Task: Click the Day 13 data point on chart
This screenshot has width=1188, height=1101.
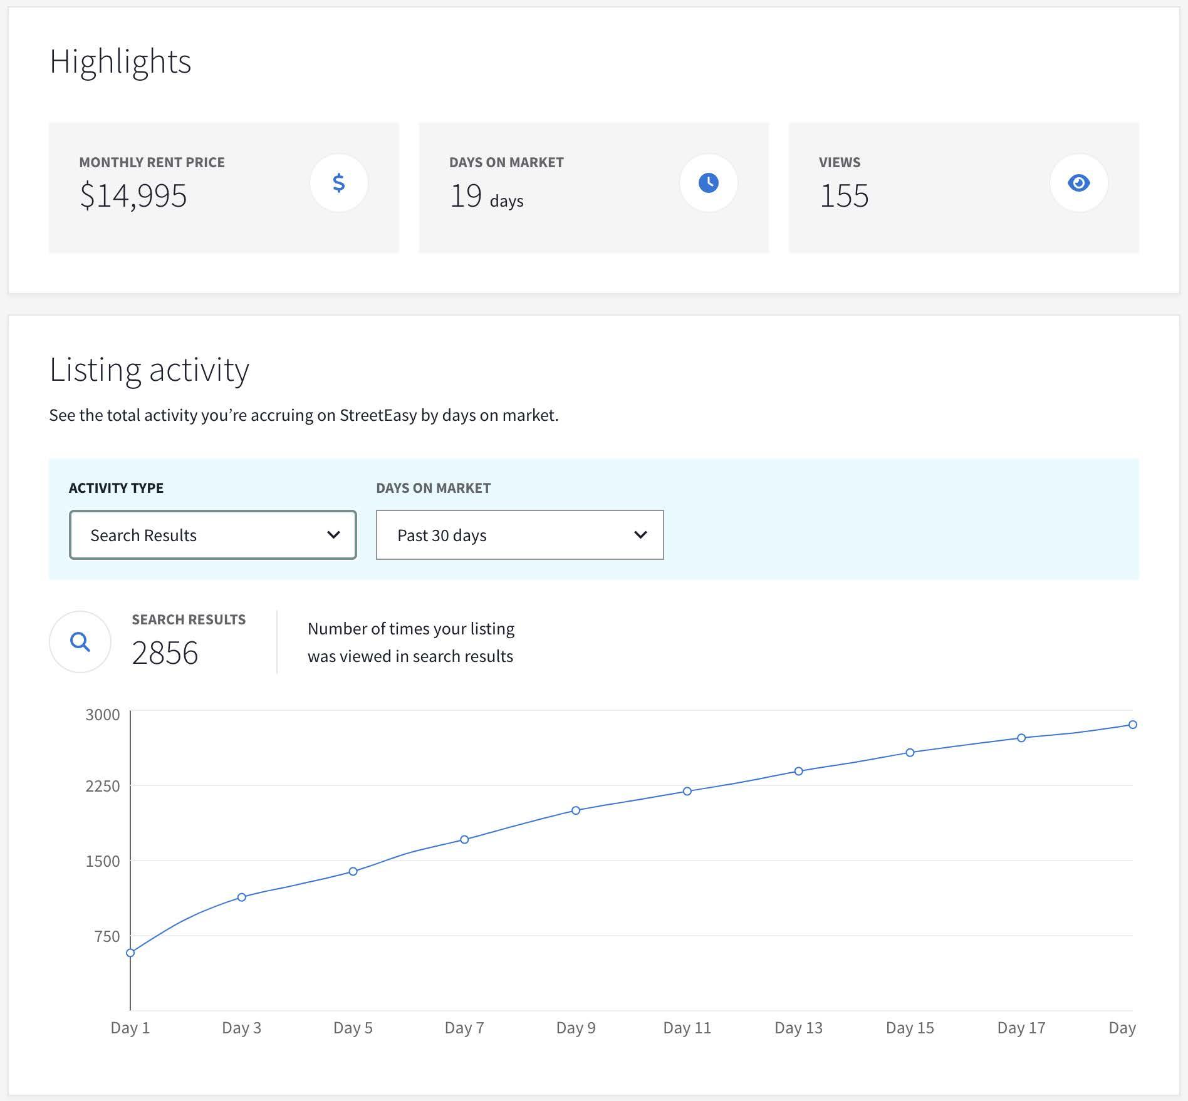Action: click(x=799, y=772)
